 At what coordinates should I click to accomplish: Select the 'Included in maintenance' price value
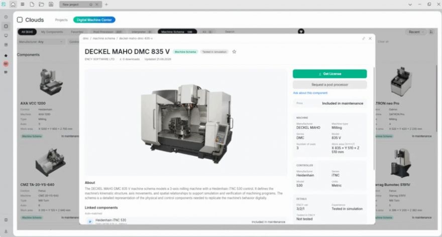click(343, 103)
